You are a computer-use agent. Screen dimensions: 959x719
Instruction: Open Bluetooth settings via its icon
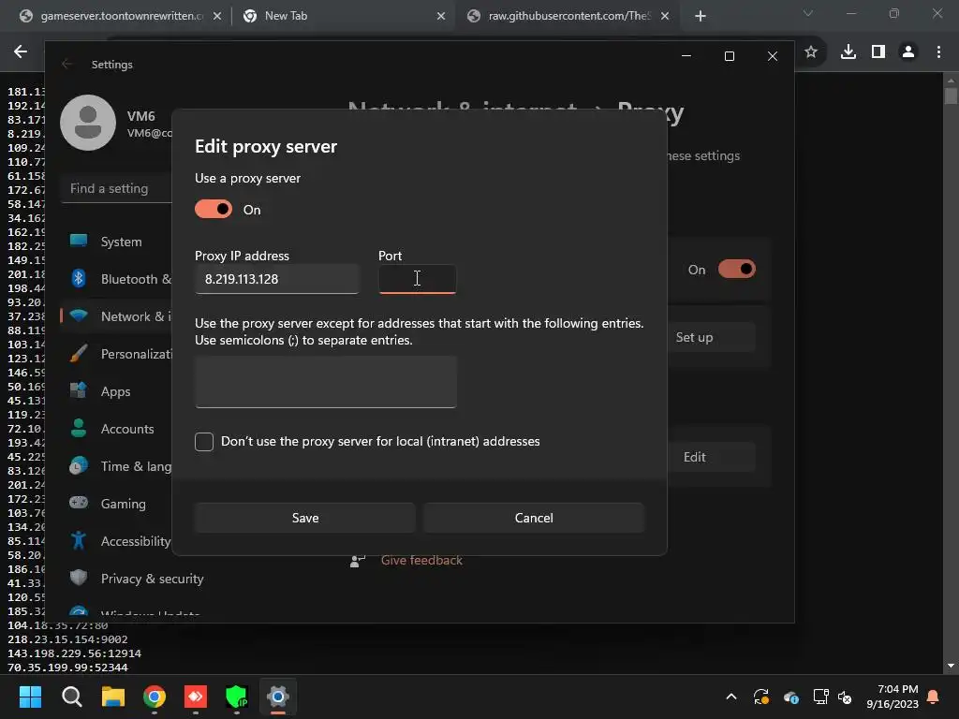click(79, 279)
